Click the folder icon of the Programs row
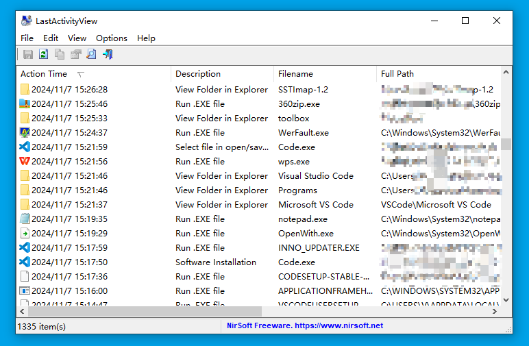Screen dimensions: 529x346 tap(25, 190)
